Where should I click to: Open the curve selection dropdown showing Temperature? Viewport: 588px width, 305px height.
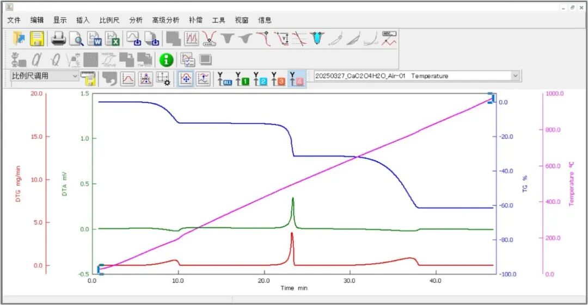pos(515,76)
